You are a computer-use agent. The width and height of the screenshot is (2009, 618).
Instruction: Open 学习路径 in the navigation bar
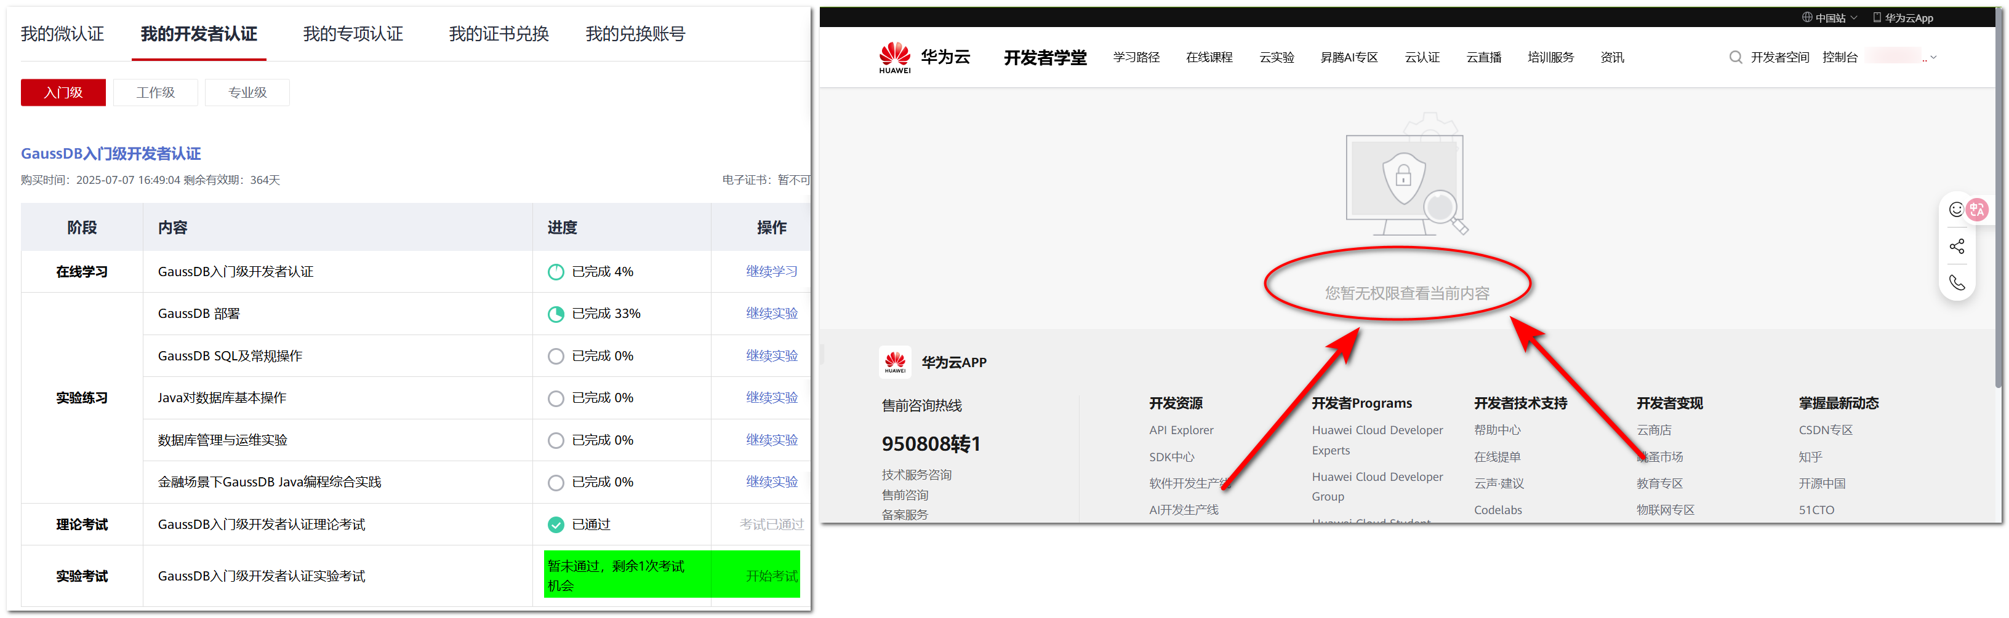point(1136,57)
